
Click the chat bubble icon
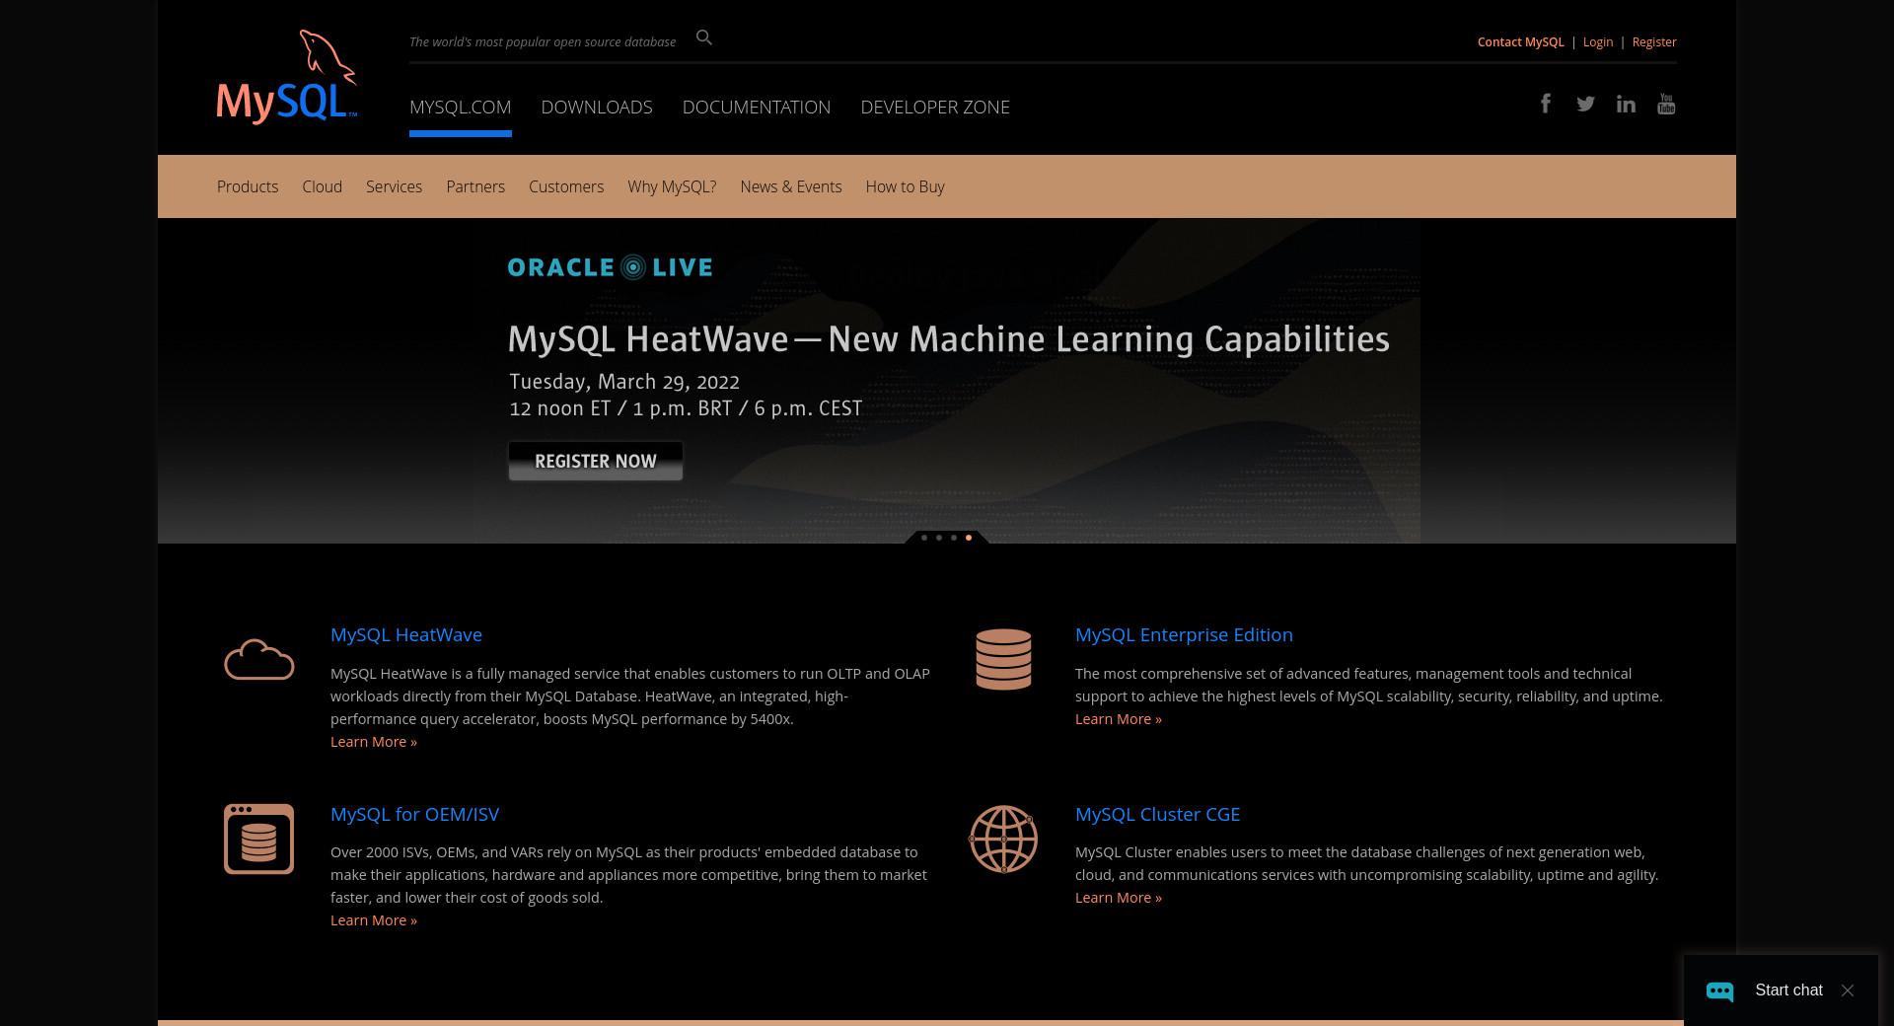(1719, 990)
